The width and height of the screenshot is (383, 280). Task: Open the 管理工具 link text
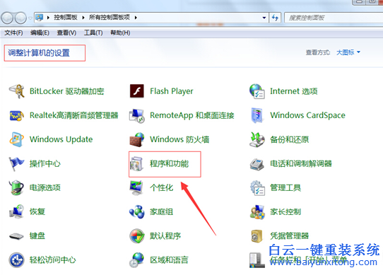click(x=285, y=188)
